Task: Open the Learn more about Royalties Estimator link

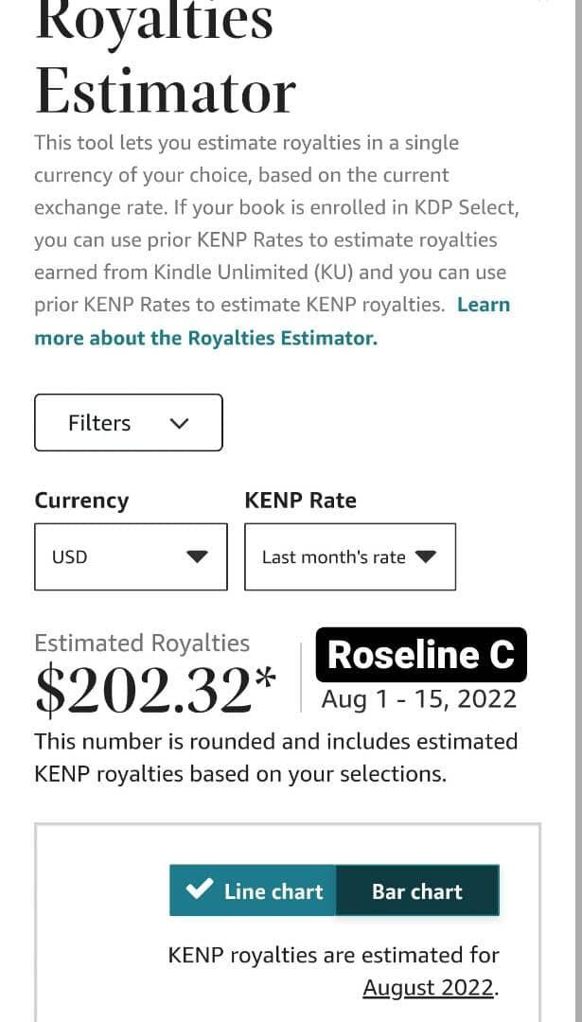Action: click(x=205, y=338)
